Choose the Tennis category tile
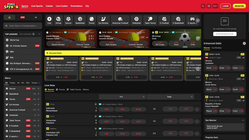249x140 pixels. [92, 20]
